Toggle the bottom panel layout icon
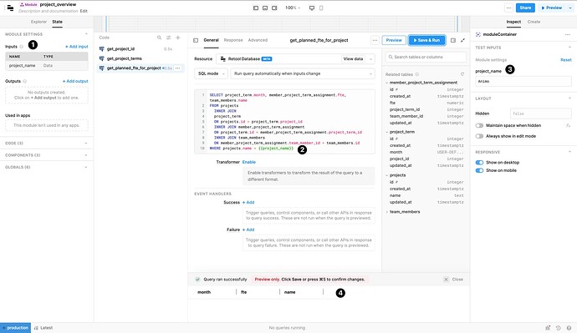The height and width of the screenshot is (333, 577). point(265,8)
